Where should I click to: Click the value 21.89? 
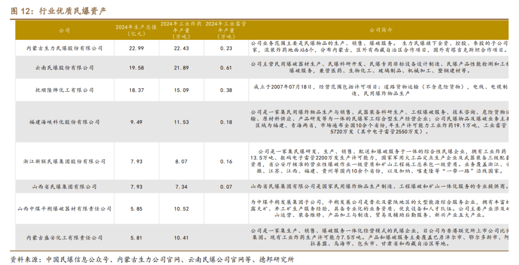181,68
